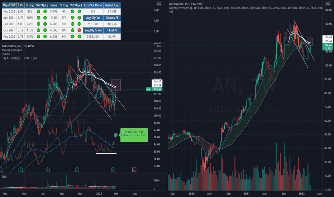The height and width of the screenshot is (197, 334).
Task: Click the 0.7 U/D volume ratio value
Action: [93, 11]
